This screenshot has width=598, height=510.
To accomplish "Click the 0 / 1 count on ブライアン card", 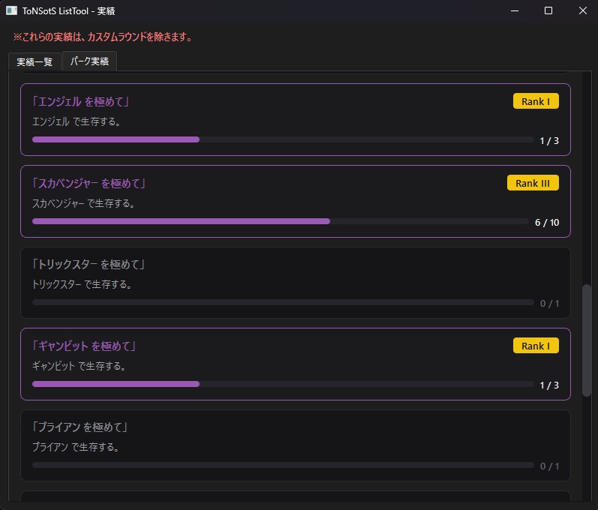I will point(549,466).
